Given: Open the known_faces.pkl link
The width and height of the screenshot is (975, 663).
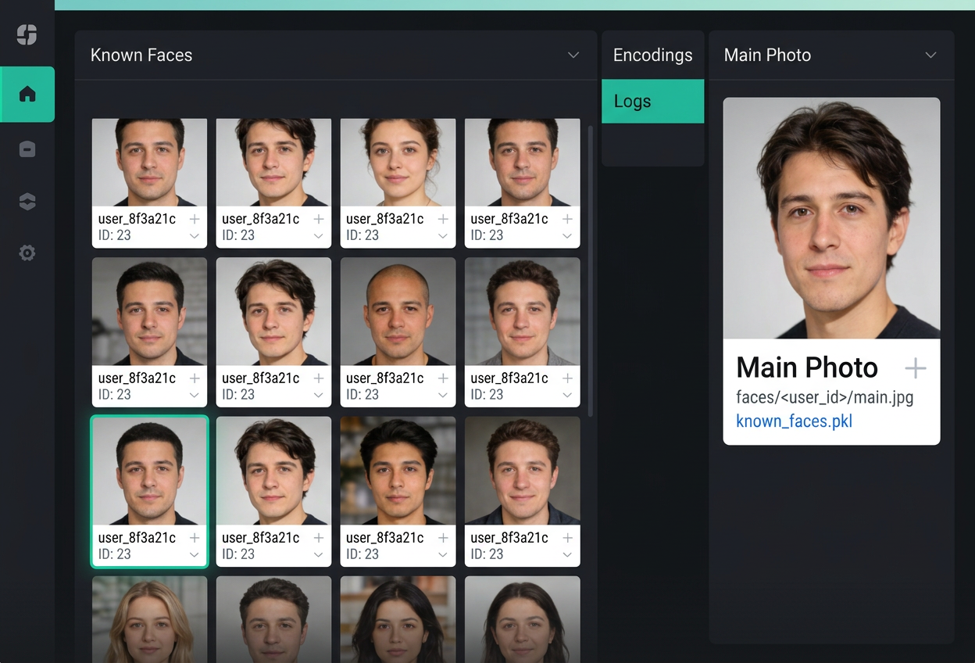Looking at the screenshot, I should click(x=794, y=421).
